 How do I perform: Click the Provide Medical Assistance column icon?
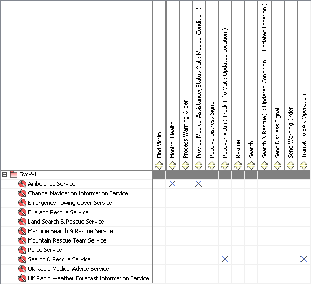199,165
